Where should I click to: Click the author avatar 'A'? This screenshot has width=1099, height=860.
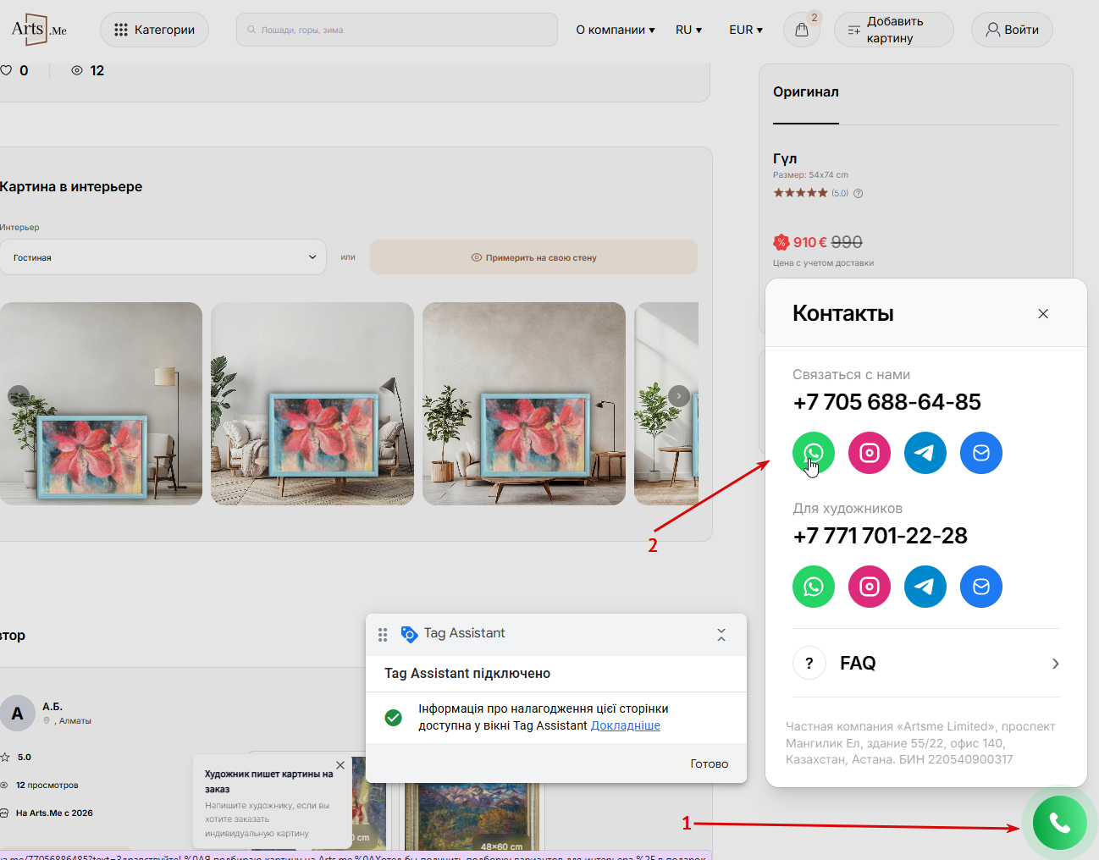(x=17, y=714)
